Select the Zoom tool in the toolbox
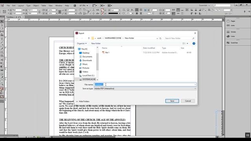Screen dimensions: 251x141 (x=2, y=84)
